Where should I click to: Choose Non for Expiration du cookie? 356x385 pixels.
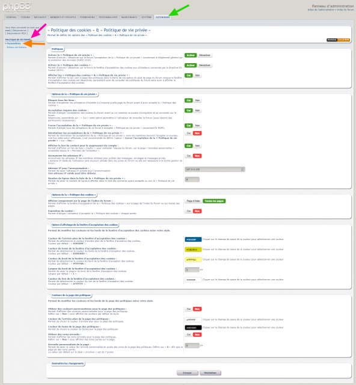[x=197, y=211]
